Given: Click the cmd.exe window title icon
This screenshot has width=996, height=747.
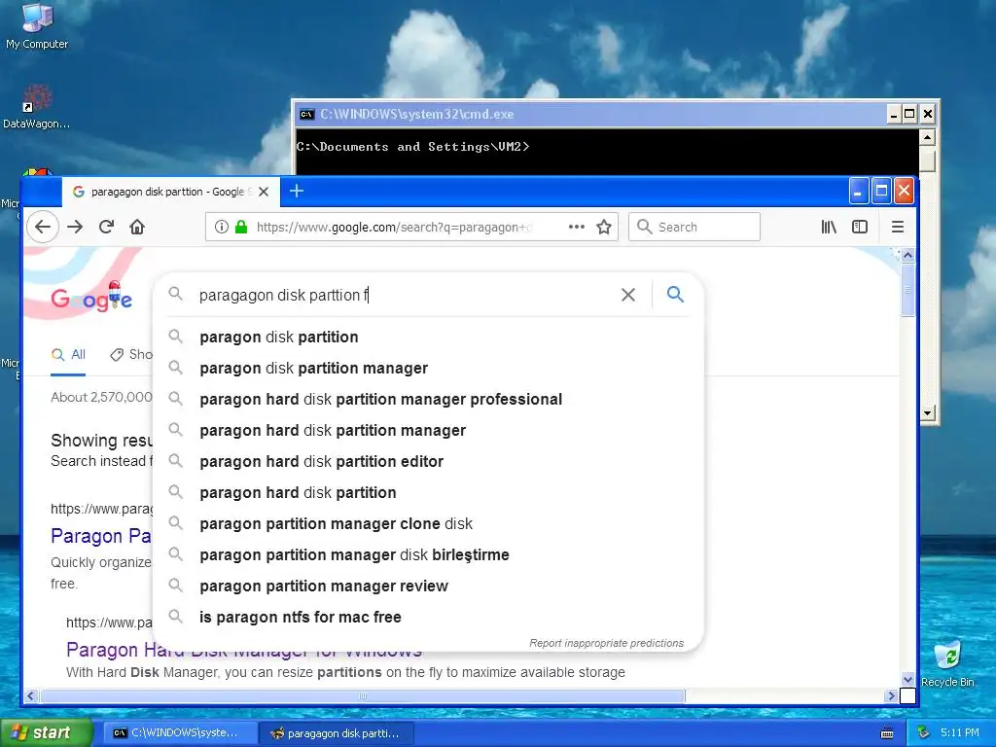Looking at the screenshot, I should click(x=306, y=115).
